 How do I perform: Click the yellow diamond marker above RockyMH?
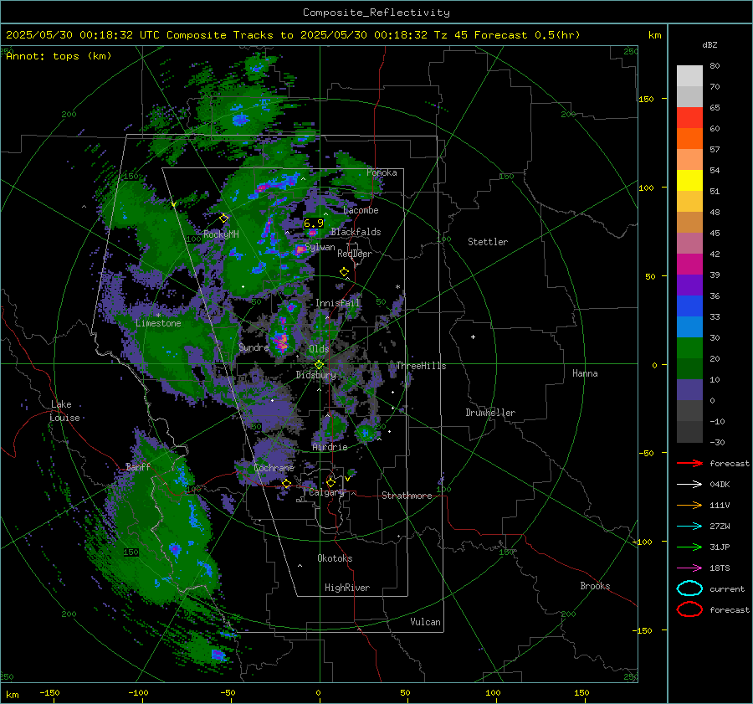(x=223, y=218)
